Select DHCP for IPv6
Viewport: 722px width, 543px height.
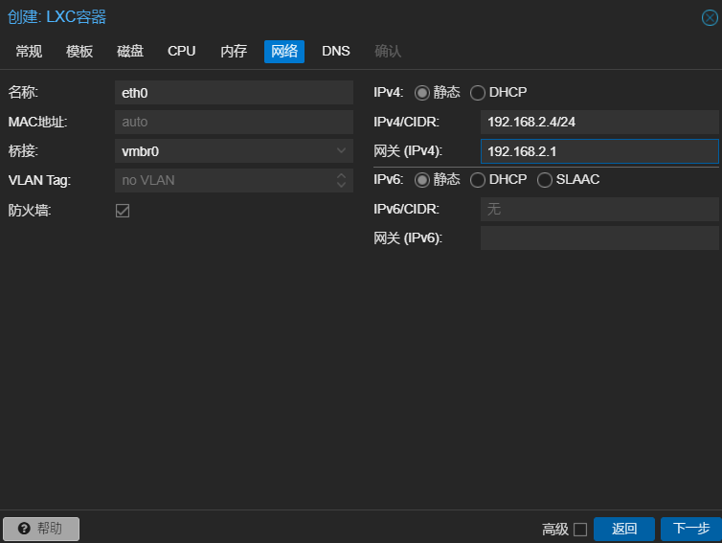(x=478, y=180)
